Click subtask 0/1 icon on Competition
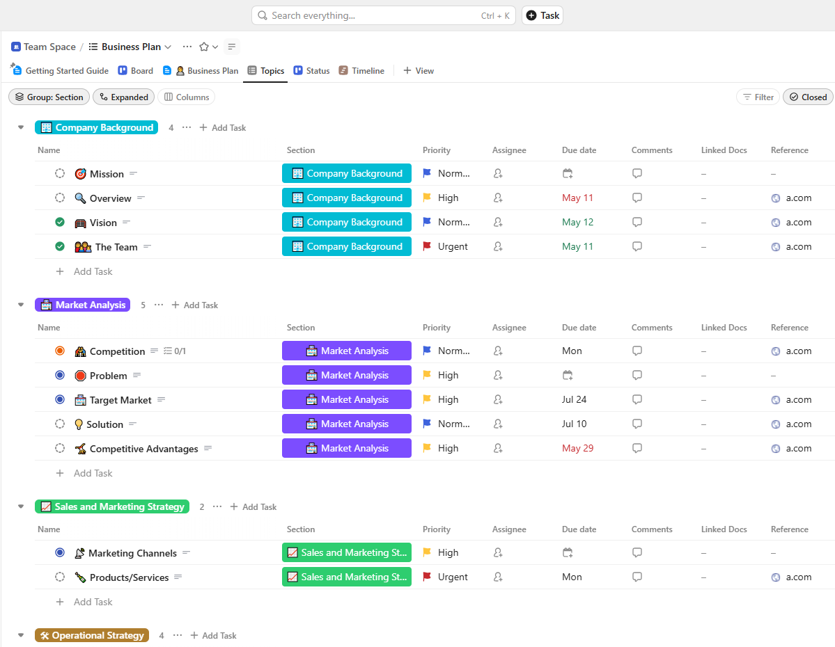This screenshot has height=647, width=835. click(175, 351)
